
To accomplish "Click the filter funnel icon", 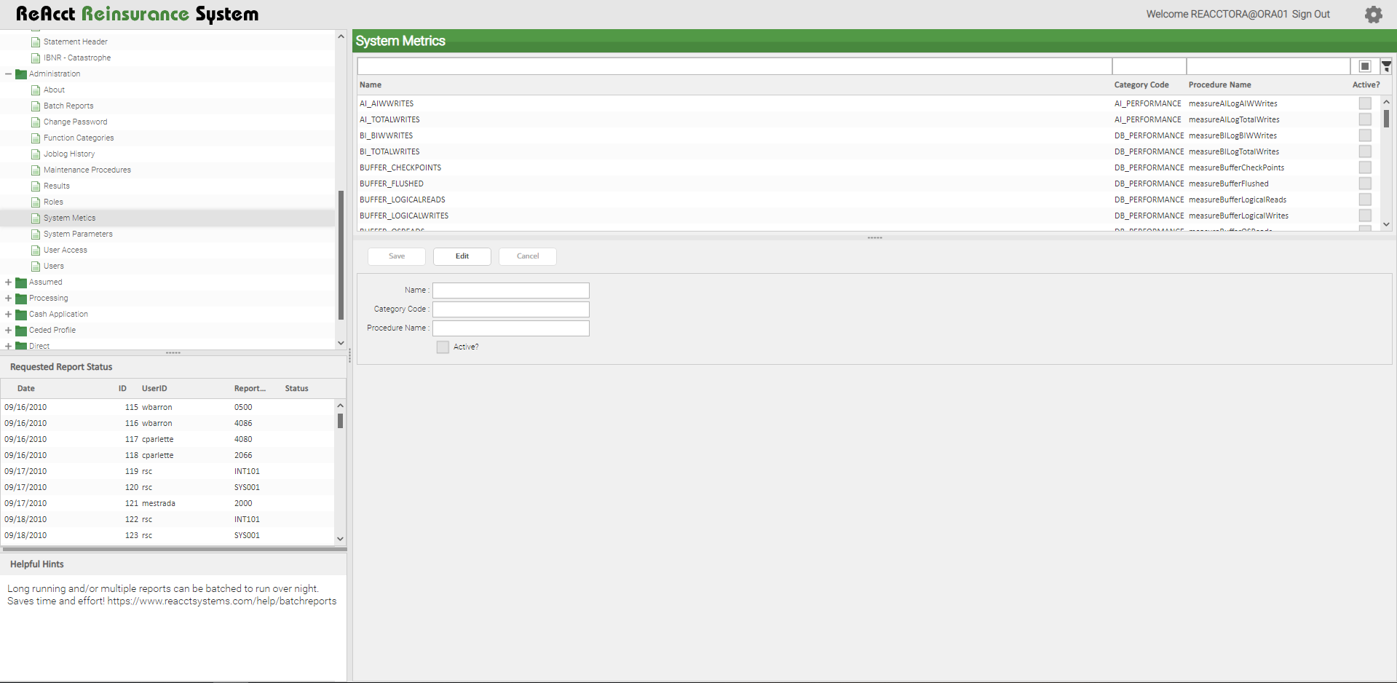I will pos(1386,66).
